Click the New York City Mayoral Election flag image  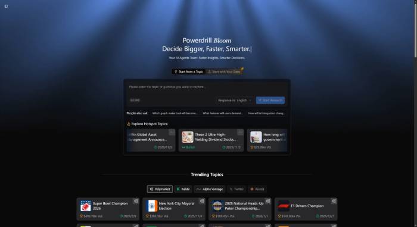click(151, 206)
